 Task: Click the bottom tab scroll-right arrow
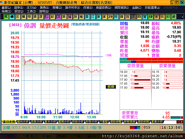coord(182,122)
